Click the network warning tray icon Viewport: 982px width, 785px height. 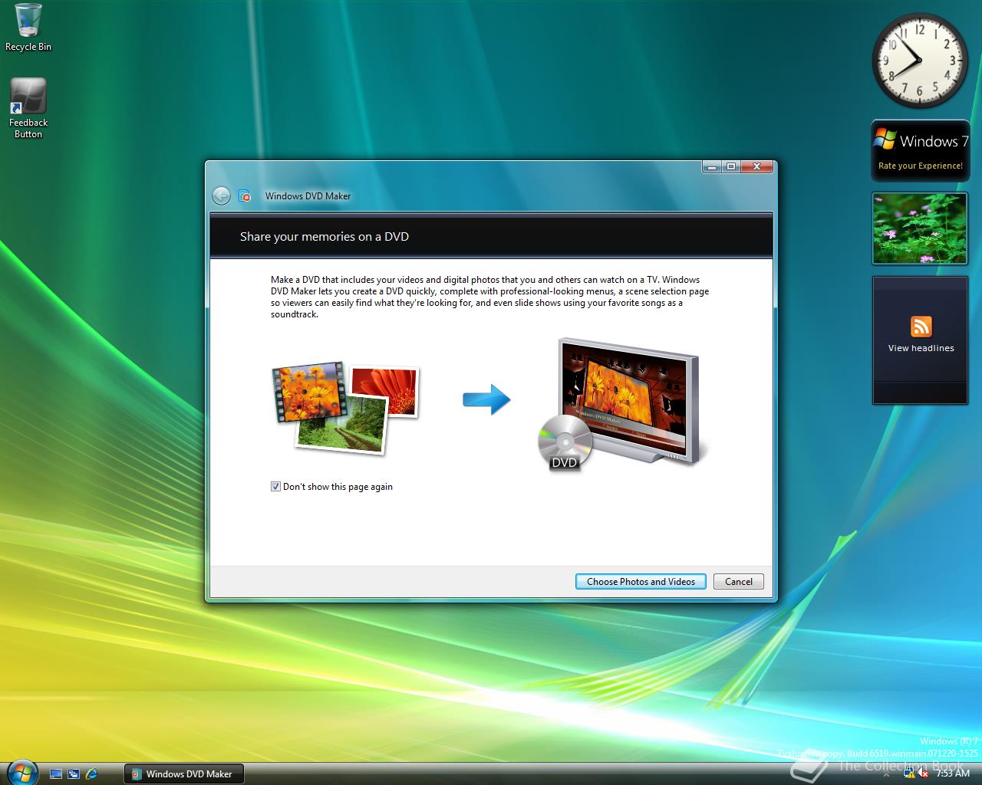click(909, 773)
